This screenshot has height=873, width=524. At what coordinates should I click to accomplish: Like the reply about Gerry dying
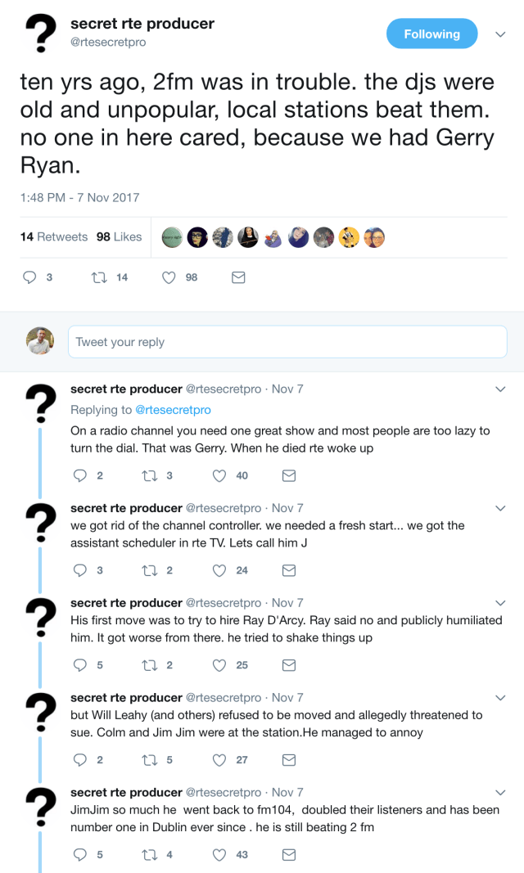[x=219, y=476]
